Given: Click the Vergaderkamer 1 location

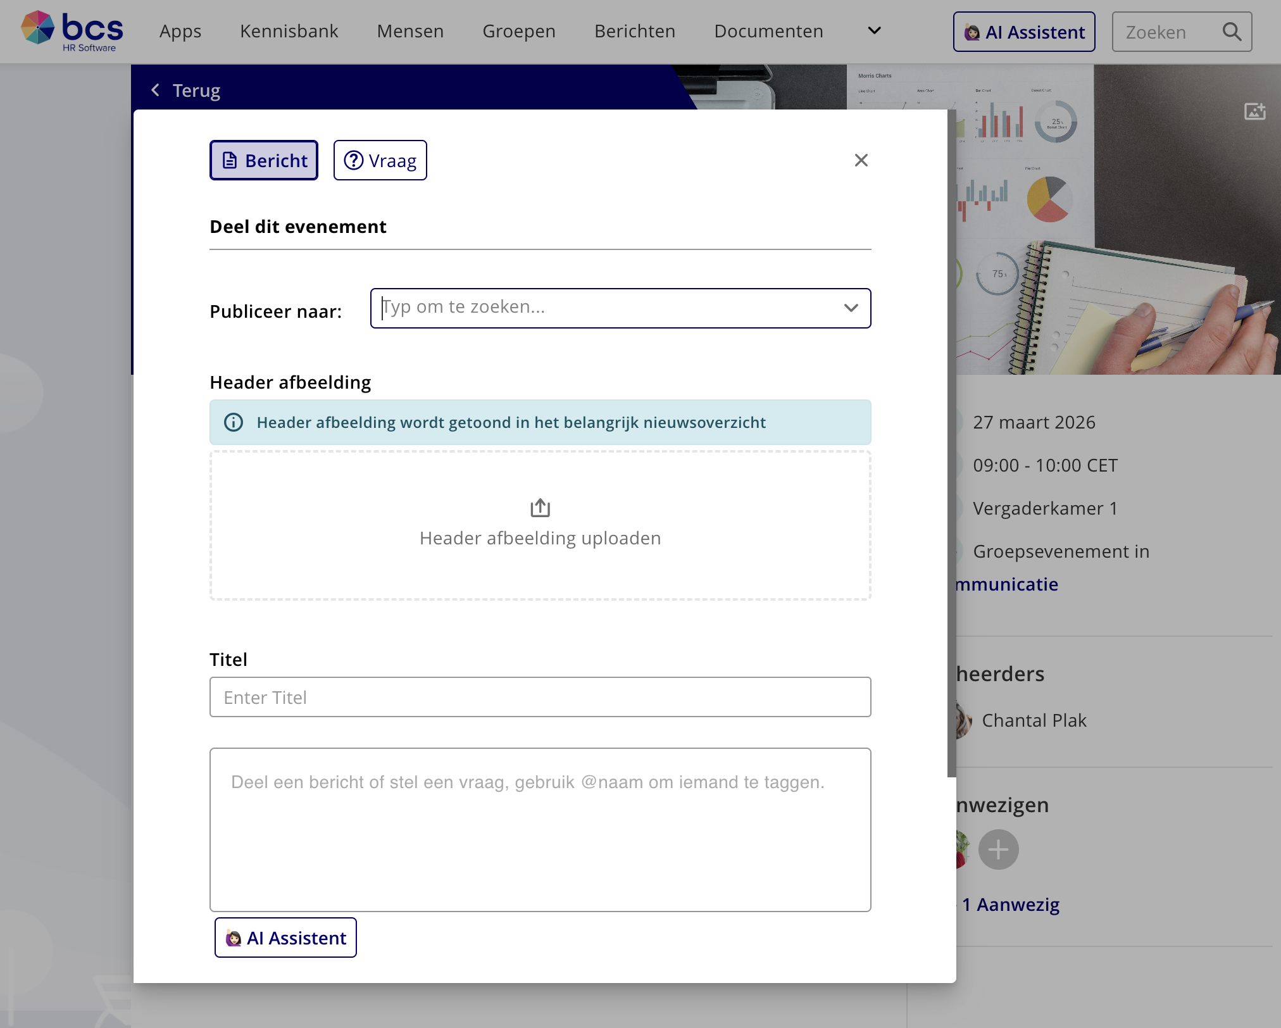Looking at the screenshot, I should 1046,508.
